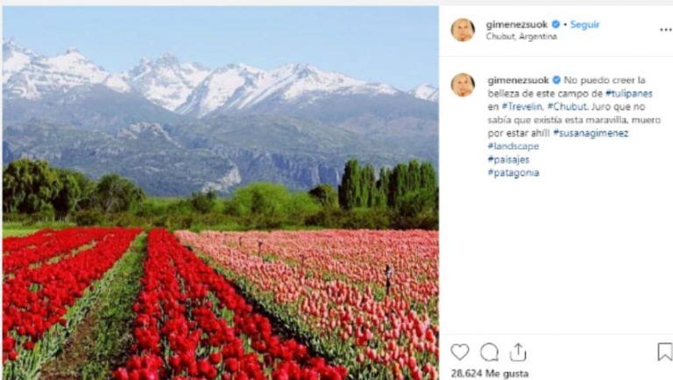Click the Seguir follow button
The width and height of the screenshot is (673, 380).
584,25
